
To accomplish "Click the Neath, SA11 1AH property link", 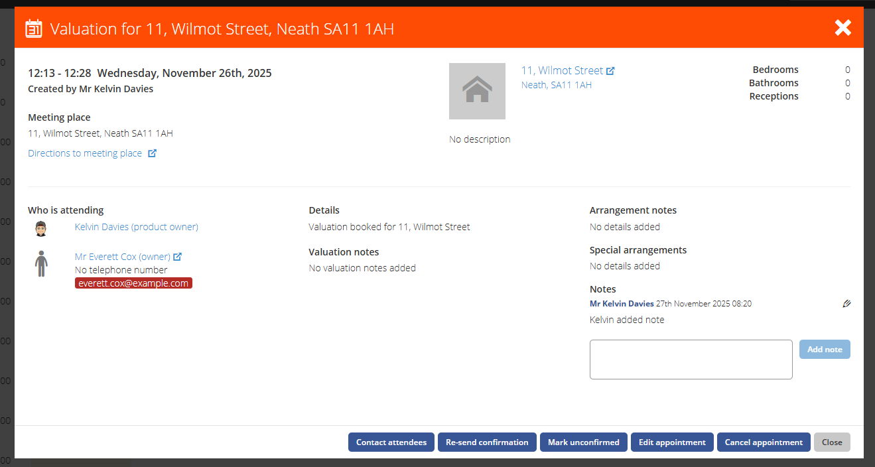I will click(556, 85).
